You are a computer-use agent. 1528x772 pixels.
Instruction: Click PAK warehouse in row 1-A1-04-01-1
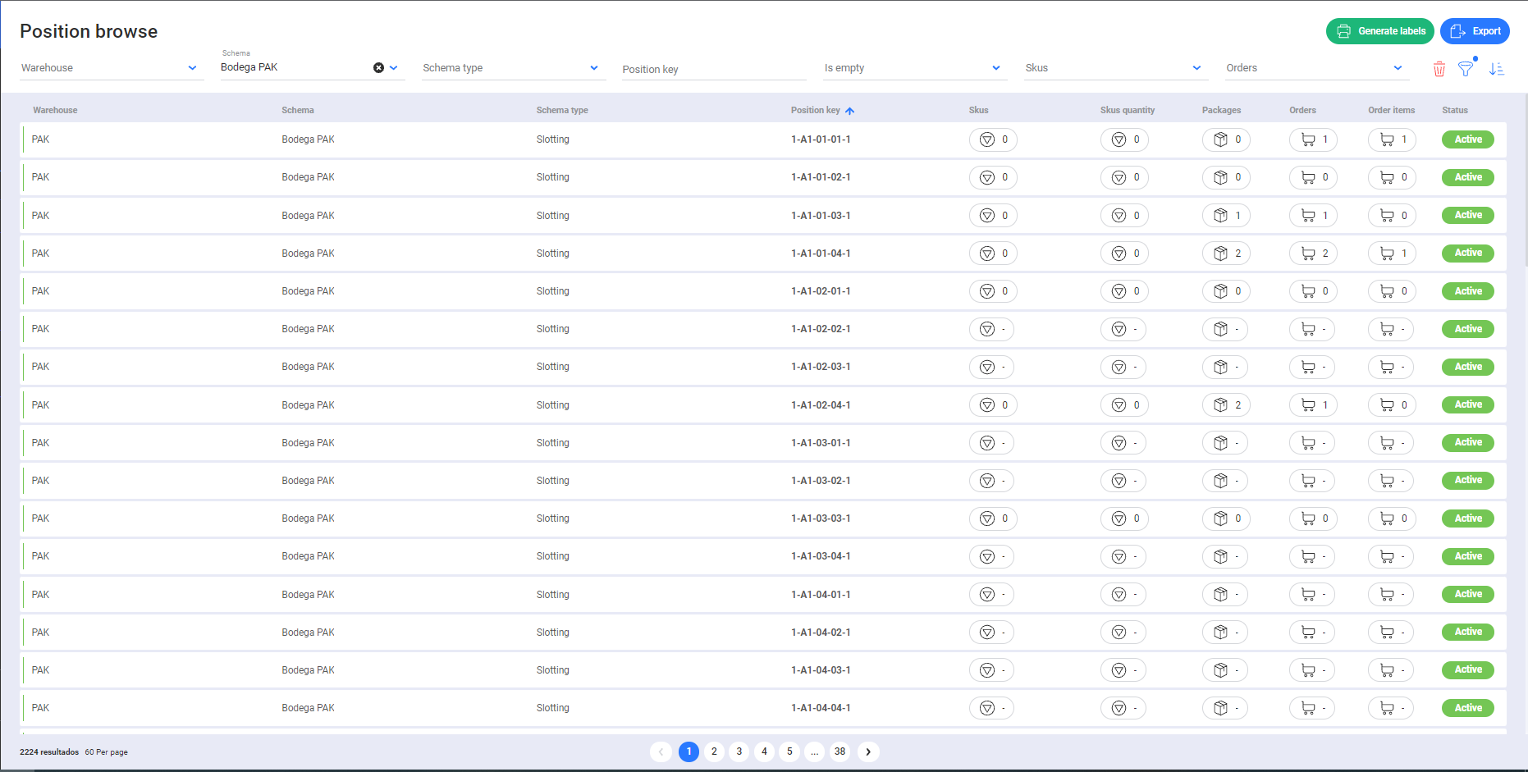coord(40,595)
